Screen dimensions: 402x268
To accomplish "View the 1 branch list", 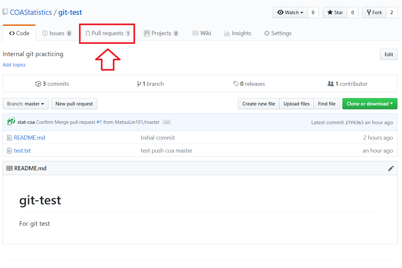I will coord(150,84).
